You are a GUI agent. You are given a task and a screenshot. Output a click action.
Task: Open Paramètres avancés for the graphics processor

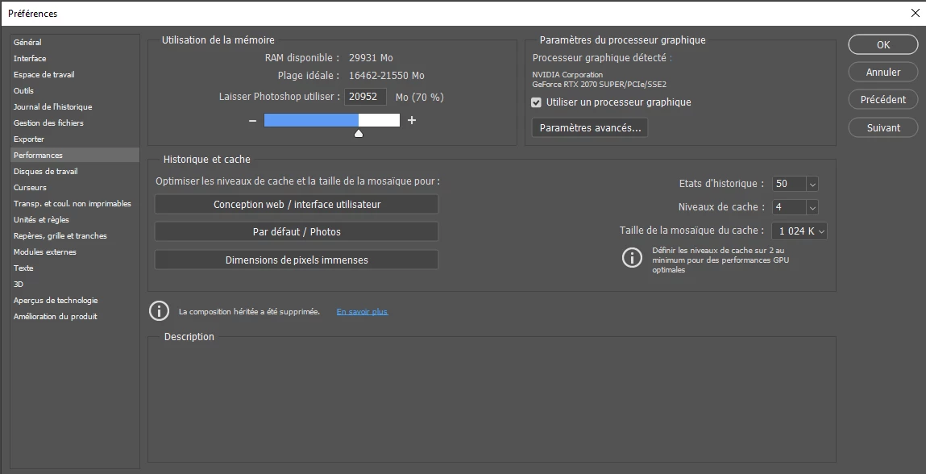click(x=590, y=127)
